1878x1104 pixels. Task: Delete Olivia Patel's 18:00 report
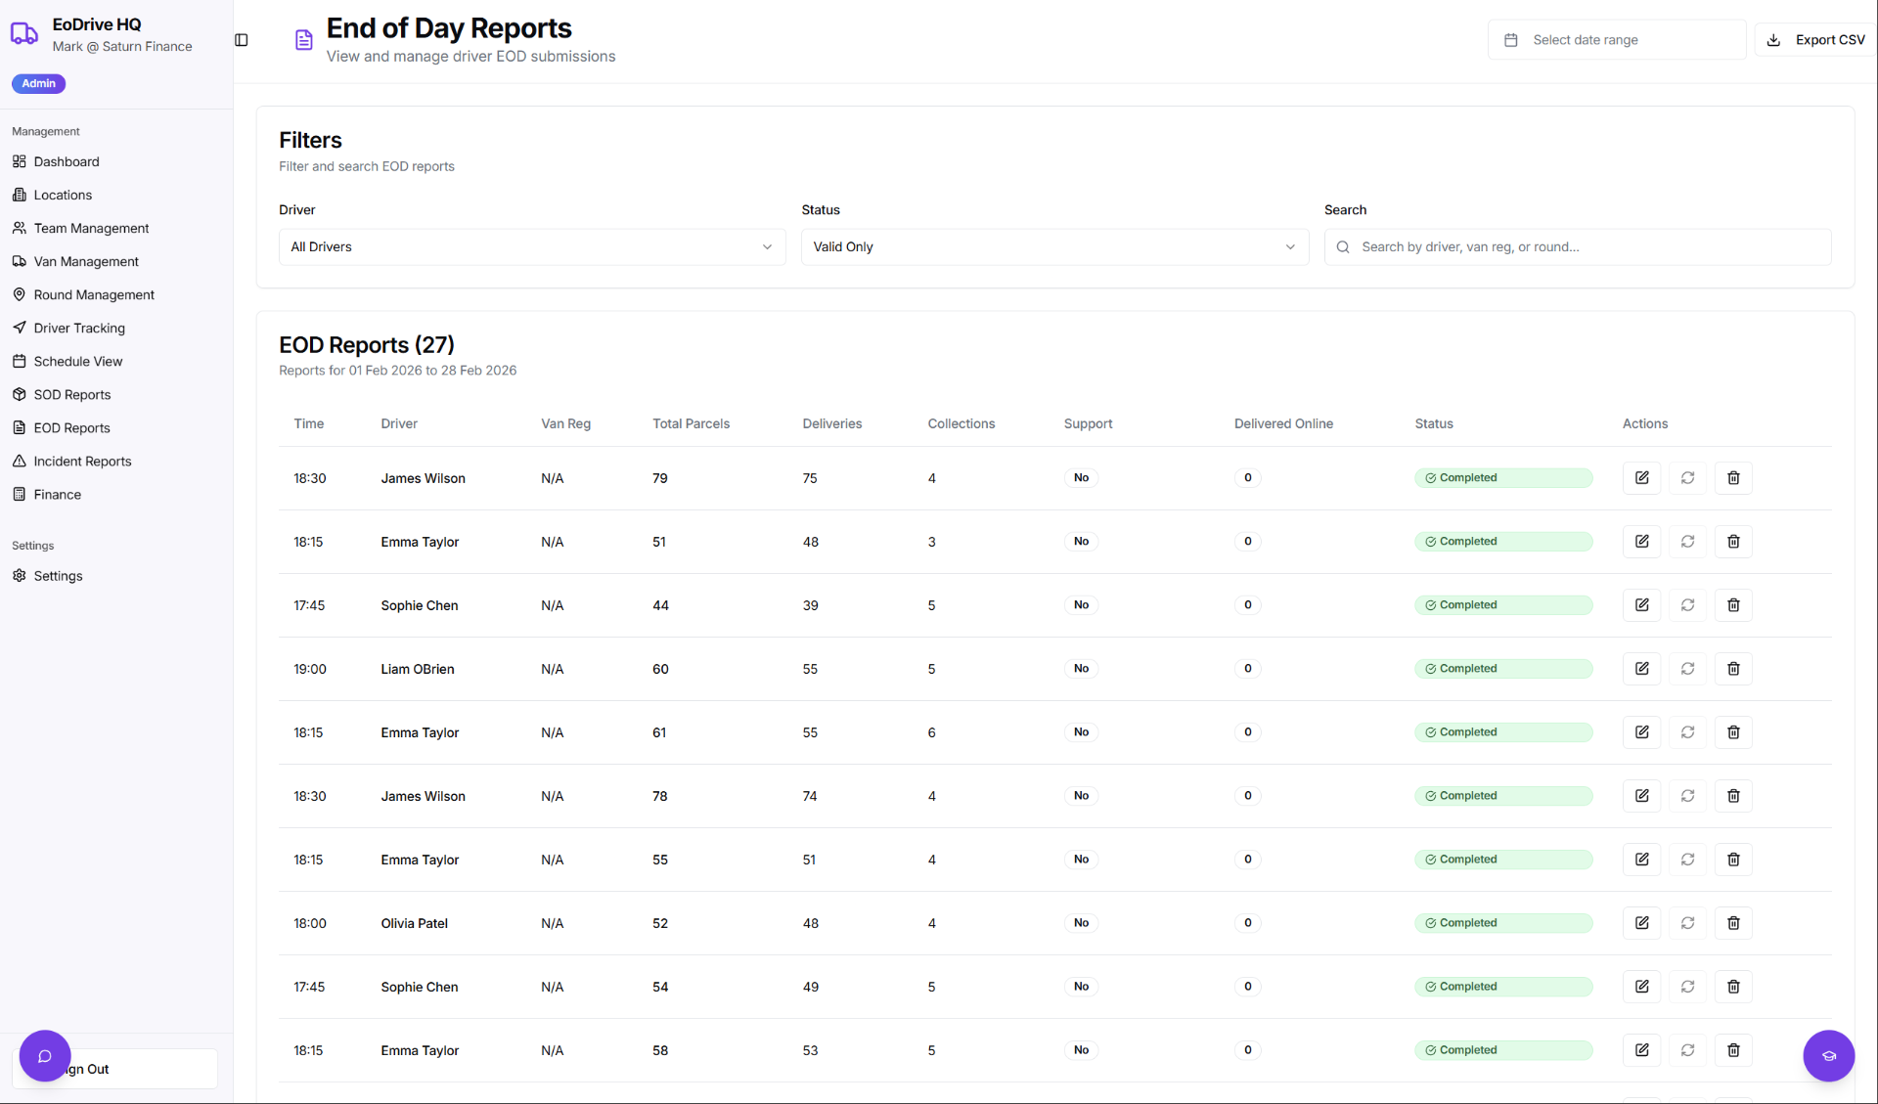pos(1733,923)
